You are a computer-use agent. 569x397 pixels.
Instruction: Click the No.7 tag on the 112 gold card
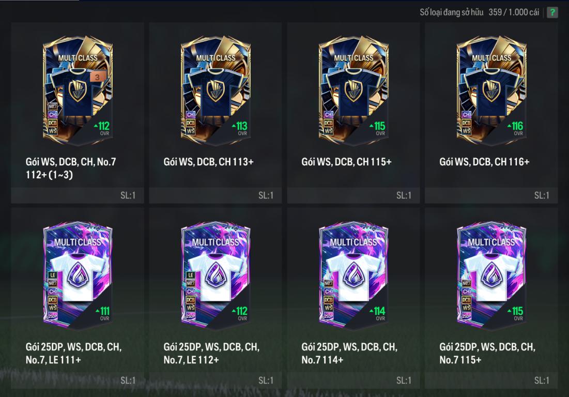[53, 106]
